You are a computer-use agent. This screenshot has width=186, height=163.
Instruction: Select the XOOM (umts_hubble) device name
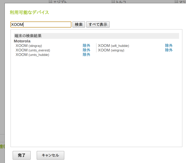point(32,55)
